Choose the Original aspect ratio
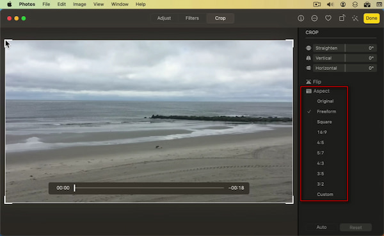 [325, 101]
